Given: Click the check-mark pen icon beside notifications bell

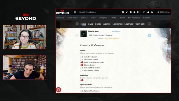Looking at the screenshot, I should pyautogui.click(x=144, y=12).
